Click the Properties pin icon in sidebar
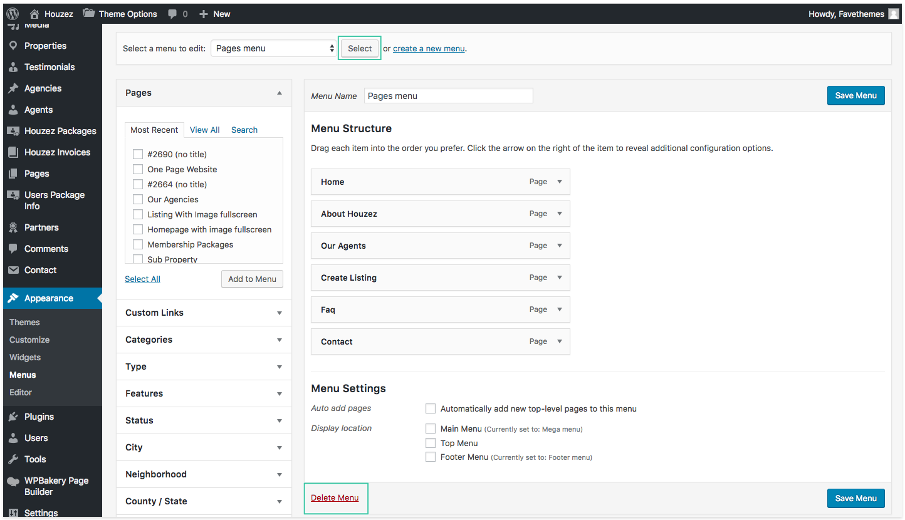This screenshot has height=520, width=905. [x=13, y=46]
